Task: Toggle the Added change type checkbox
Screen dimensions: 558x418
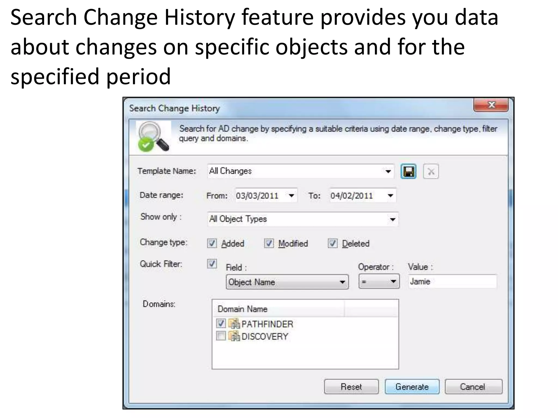Action: 212,243
